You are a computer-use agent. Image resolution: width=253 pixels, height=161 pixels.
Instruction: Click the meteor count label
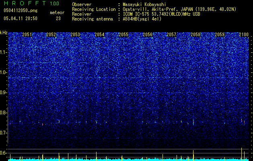pos(57,12)
